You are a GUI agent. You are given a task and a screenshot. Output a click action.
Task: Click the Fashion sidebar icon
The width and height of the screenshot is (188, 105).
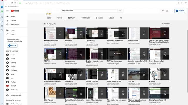coord(7,82)
